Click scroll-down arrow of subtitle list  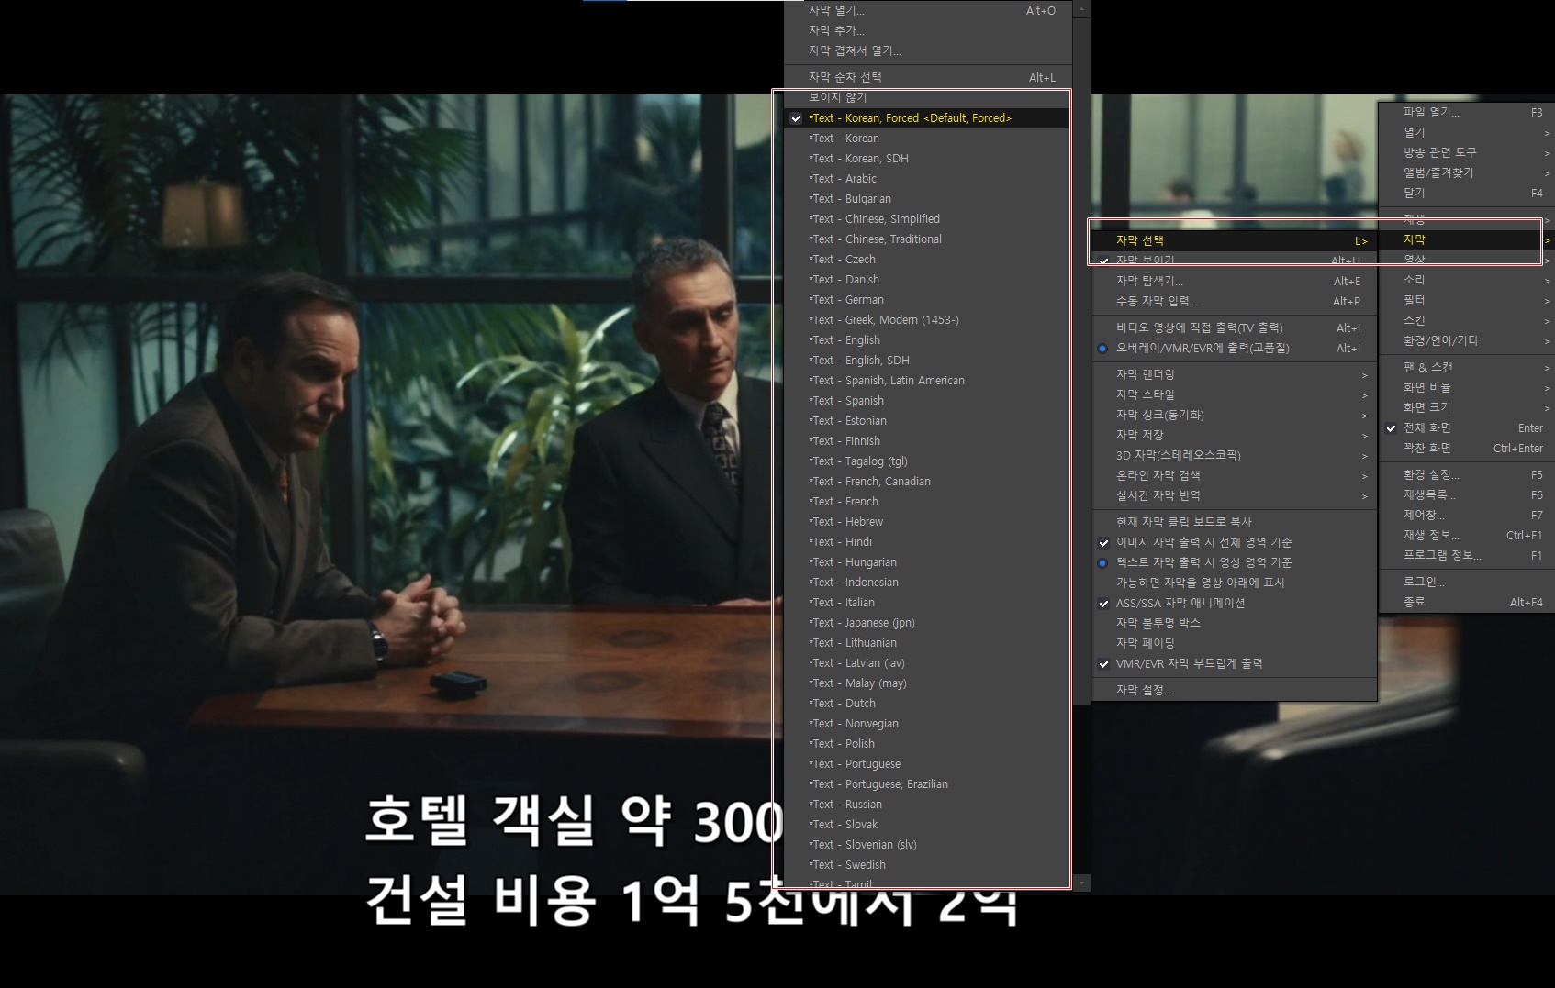click(x=1081, y=883)
